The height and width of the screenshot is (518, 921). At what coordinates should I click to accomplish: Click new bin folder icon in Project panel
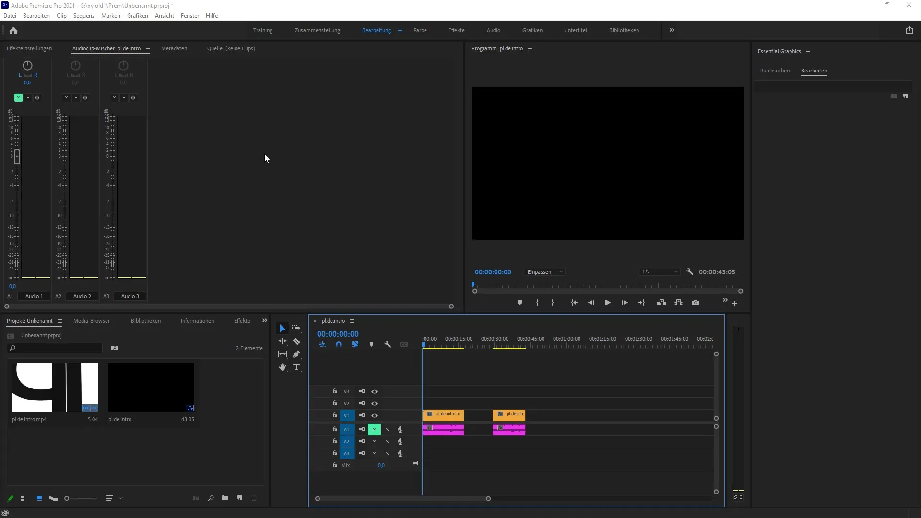click(225, 498)
